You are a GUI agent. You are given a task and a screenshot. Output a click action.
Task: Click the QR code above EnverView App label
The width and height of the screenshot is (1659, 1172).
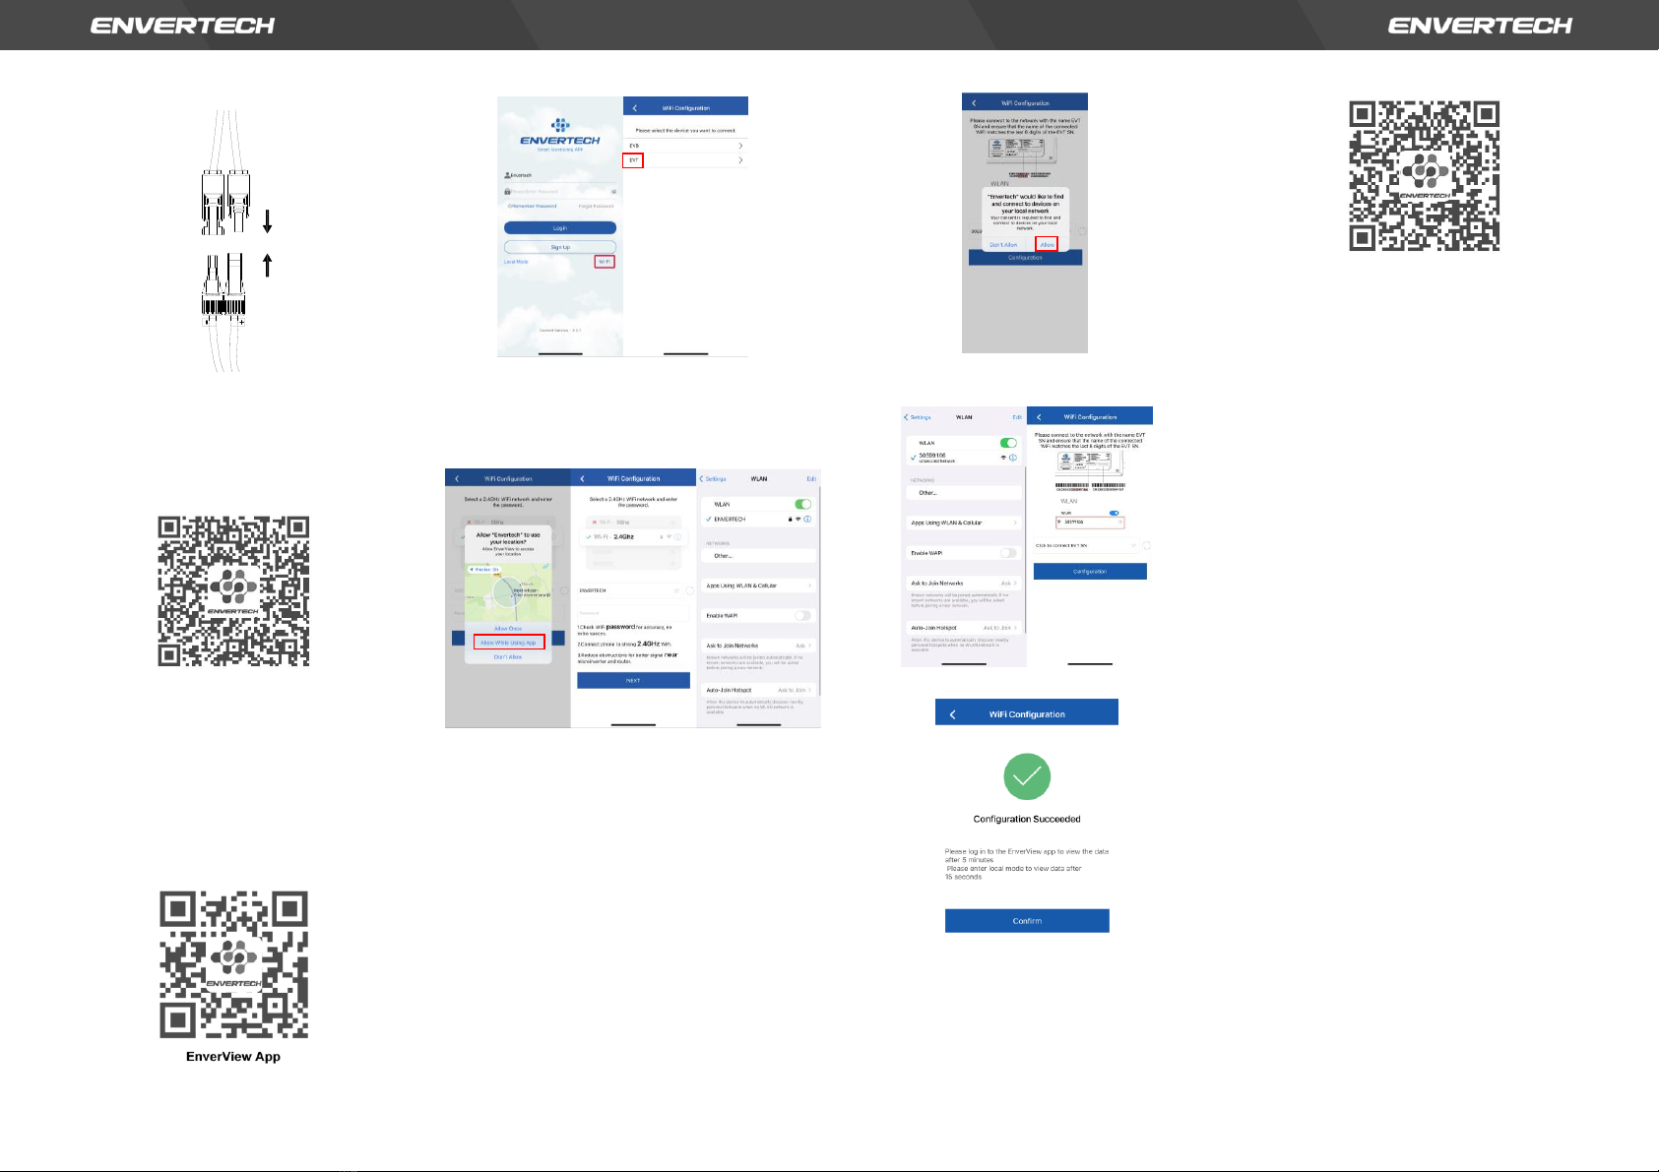(x=234, y=964)
